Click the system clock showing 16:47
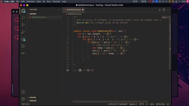 [x=184, y=1]
